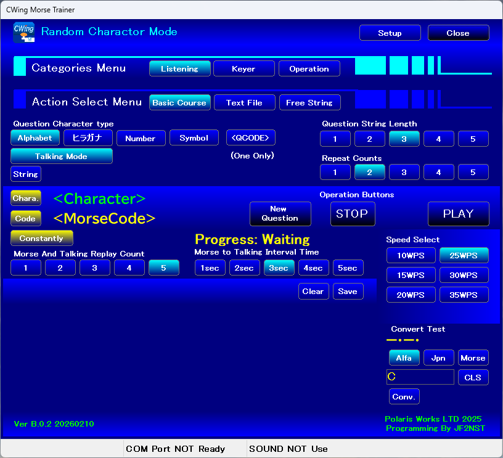Image resolution: width=503 pixels, height=458 pixels.
Task: Switch to the Keyer category
Action: (243, 69)
